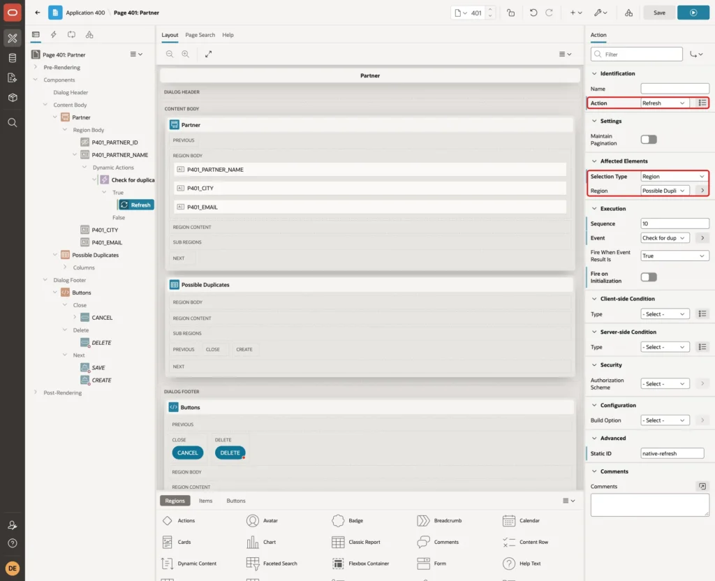Show the Items gallery tab

click(x=206, y=501)
